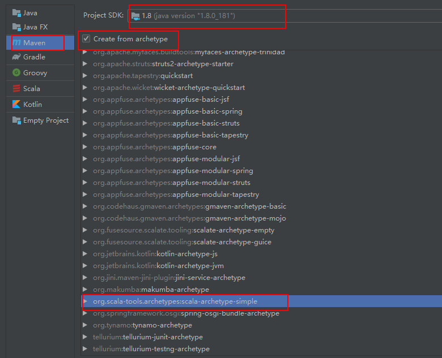
Task: Expand the myfaces-archetype-trinidad arrow
Action: 85,53
